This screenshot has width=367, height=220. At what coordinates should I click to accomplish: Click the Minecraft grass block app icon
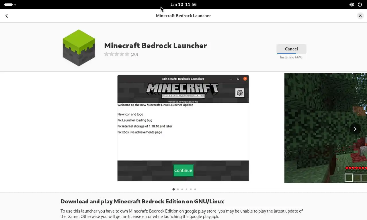tap(79, 48)
